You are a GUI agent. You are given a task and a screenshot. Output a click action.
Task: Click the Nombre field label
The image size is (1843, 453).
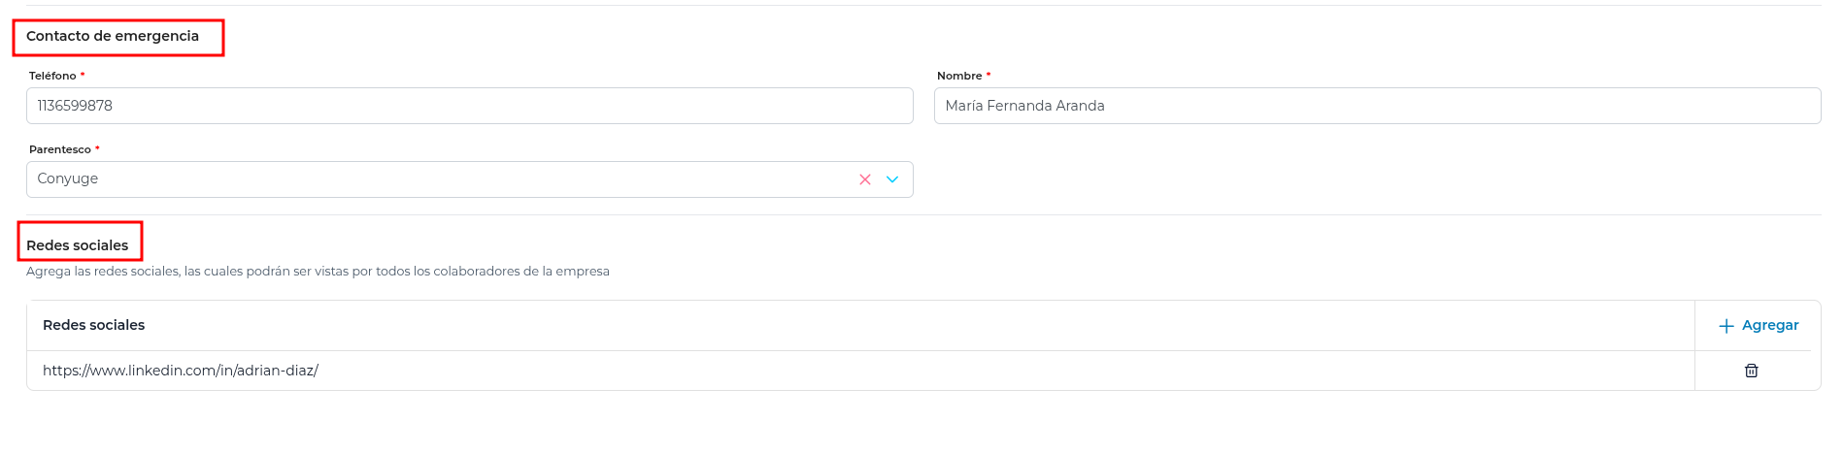click(959, 76)
